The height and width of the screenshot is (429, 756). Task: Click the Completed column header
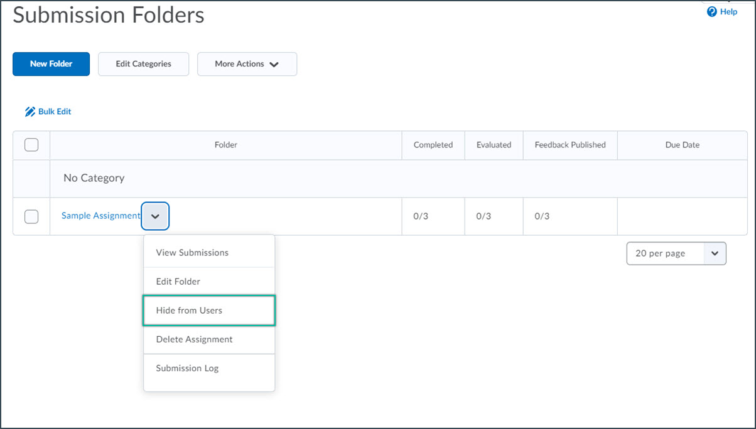[433, 145]
